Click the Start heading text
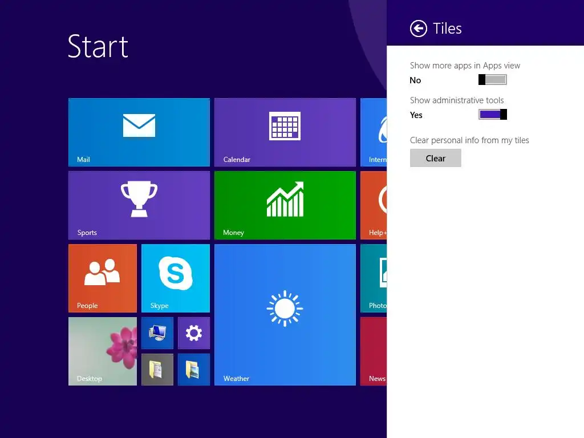Screen dimensions: 584x438 98,47
